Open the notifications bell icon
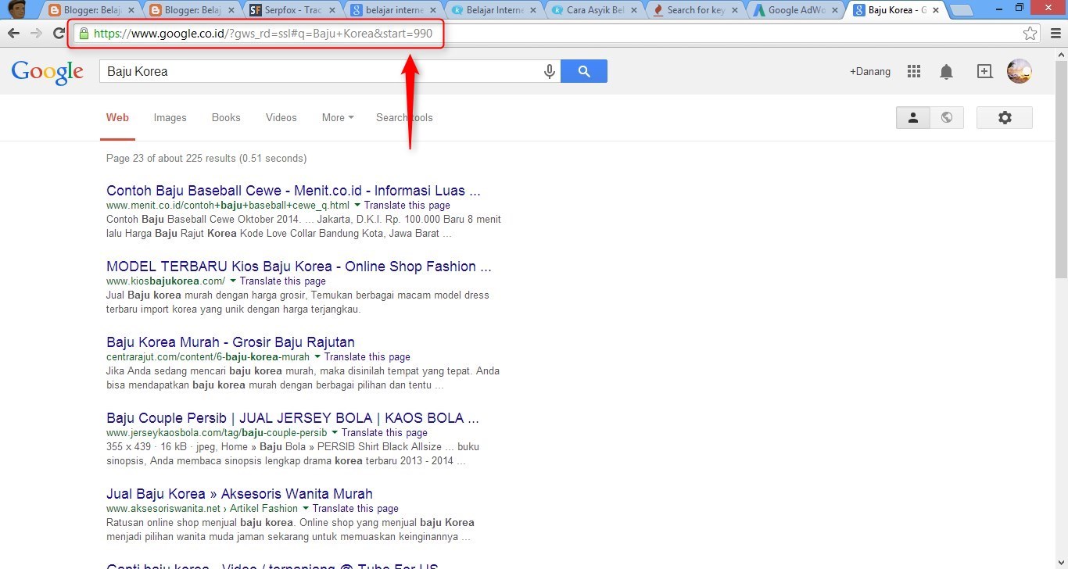Image resolution: width=1068 pixels, height=569 pixels. point(946,72)
